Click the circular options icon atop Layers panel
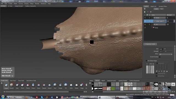 click(x=145, y=9)
